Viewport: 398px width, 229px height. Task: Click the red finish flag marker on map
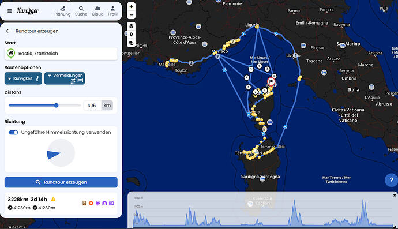point(271,81)
